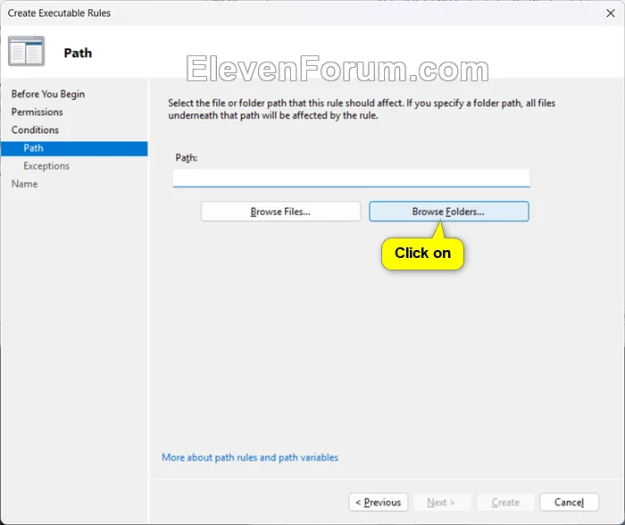The height and width of the screenshot is (525, 625).
Task: Focus the Path text field
Action: [351, 178]
